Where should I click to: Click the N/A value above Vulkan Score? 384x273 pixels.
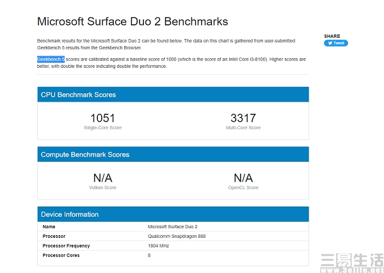click(102, 178)
